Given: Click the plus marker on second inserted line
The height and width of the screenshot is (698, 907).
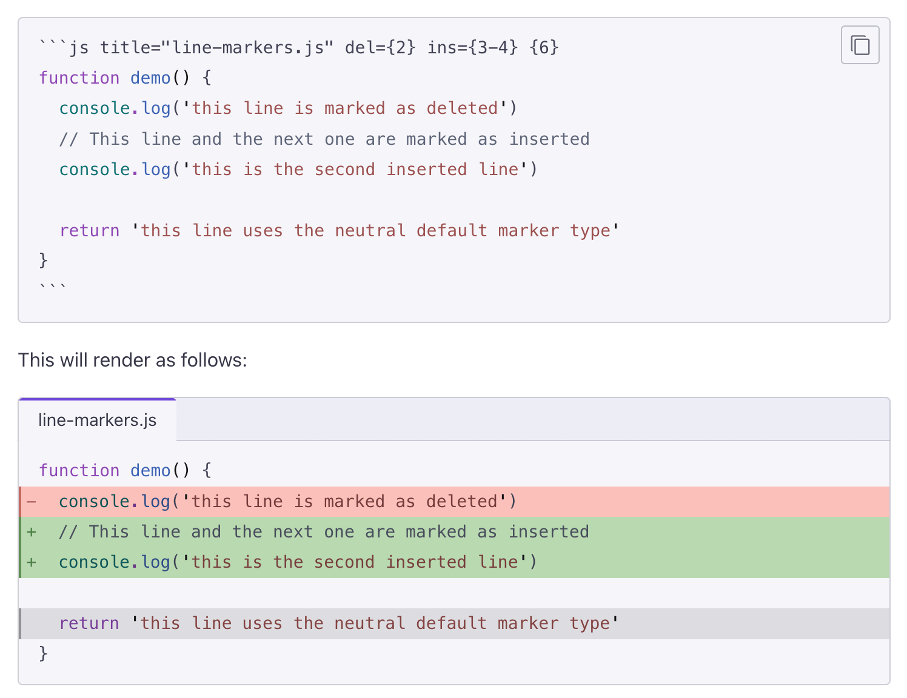Looking at the screenshot, I should (x=32, y=562).
